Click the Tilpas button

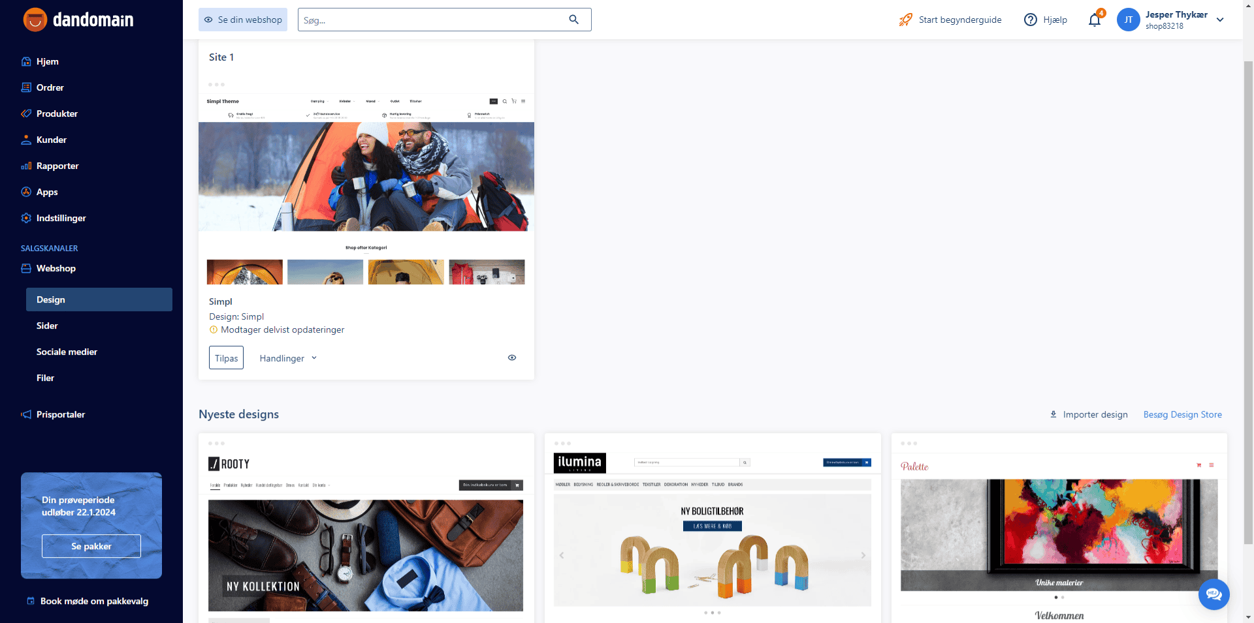[226, 358]
